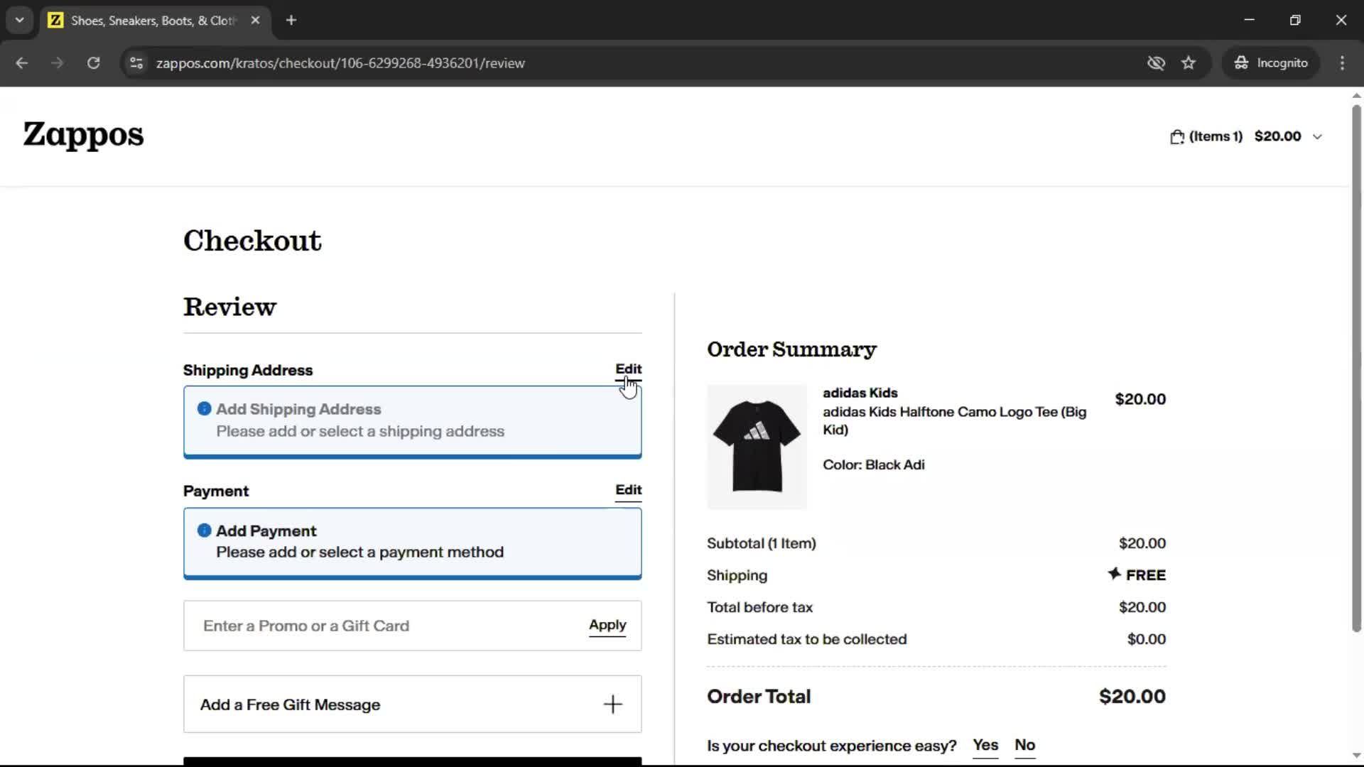
Task: Click the 'Subtotal (1 Item)' label
Action: coord(761,543)
